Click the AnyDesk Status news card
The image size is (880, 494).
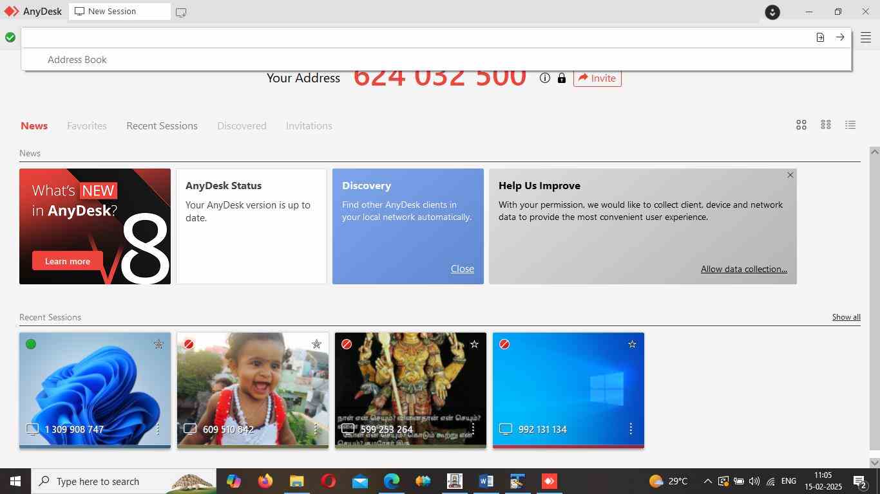click(251, 226)
